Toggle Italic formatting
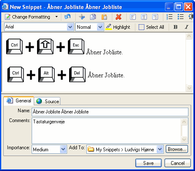Image resolution: width=195 pixels, height=171 pixels. pos(186,27)
